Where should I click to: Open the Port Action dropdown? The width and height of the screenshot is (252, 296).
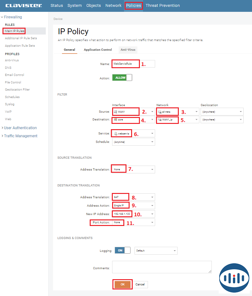tap(133, 223)
